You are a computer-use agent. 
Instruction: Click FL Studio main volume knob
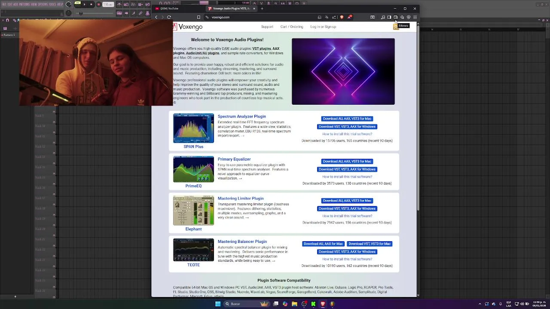[x=69, y=4]
